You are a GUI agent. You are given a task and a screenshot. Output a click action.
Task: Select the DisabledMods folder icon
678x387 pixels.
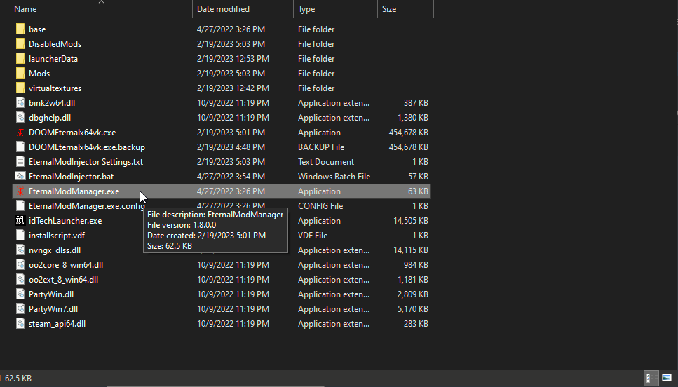(20, 44)
